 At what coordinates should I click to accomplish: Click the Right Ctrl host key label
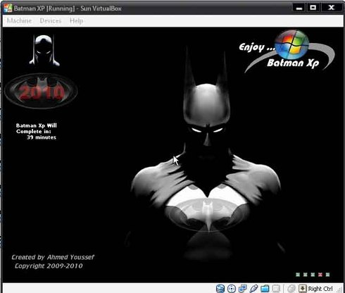click(320, 289)
